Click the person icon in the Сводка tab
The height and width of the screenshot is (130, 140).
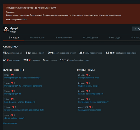tap(10, 37)
